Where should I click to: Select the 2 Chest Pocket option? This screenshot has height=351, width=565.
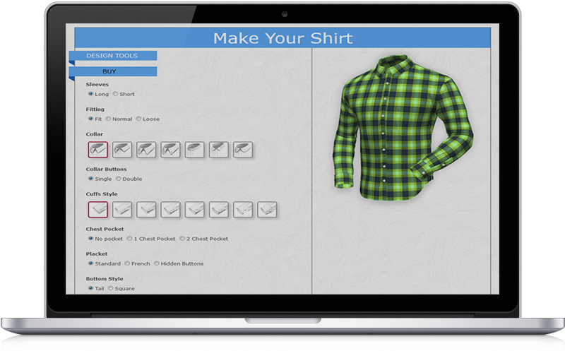tap(182, 238)
